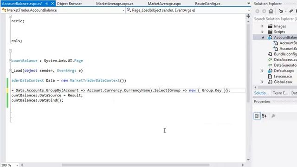Screen dimensions: 297x167
Task: Click the Default.aspx page icon
Action: click(270, 71)
